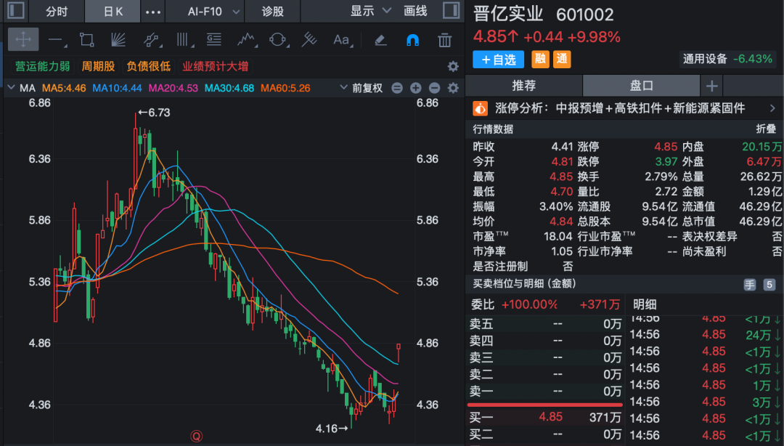Screen dimensions: 784x446
Task: Switch to the 日K daily chart tab
Action: pos(113,12)
